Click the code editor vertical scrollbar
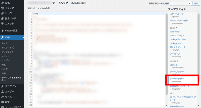The width and height of the screenshot is (201, 108). point(167,59)
